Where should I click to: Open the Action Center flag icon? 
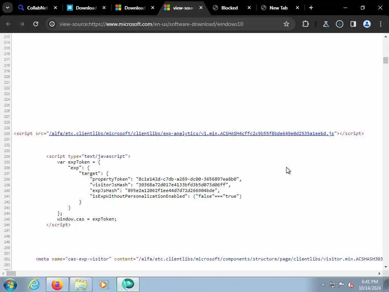pos(342,285)
